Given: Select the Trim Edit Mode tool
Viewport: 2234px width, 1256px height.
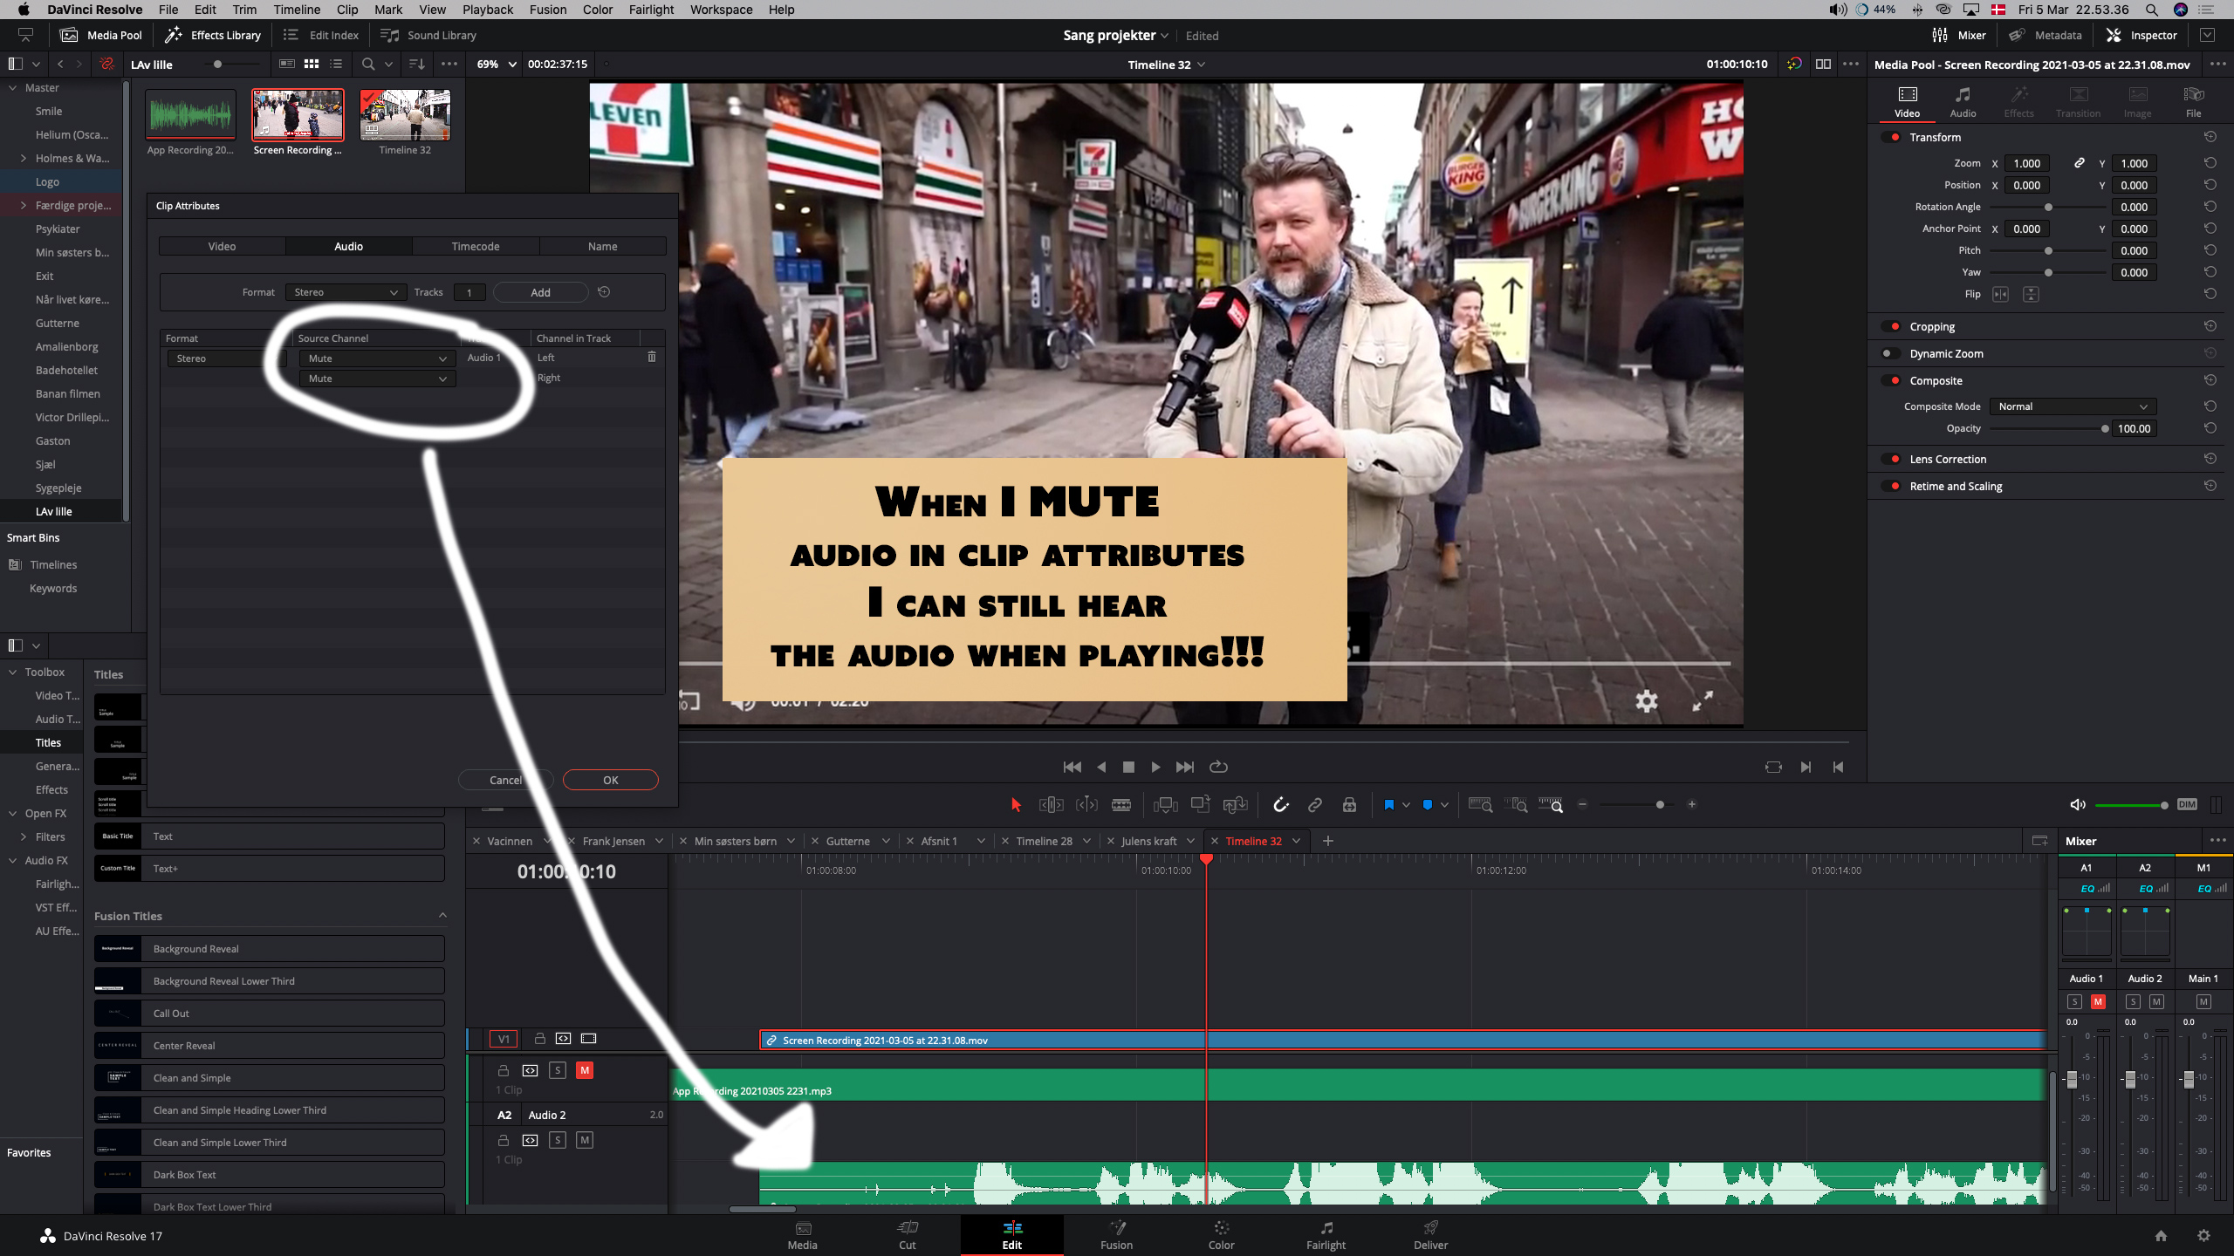Looking at the screenshot, I should tap(1051, 805).
